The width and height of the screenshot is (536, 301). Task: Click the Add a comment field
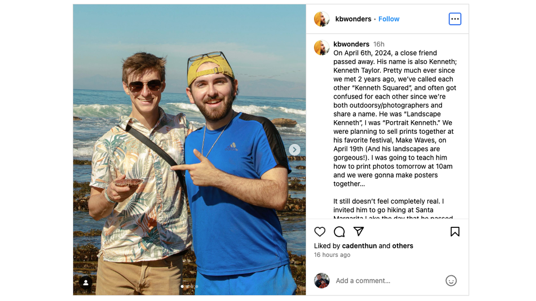pos(363,280)
